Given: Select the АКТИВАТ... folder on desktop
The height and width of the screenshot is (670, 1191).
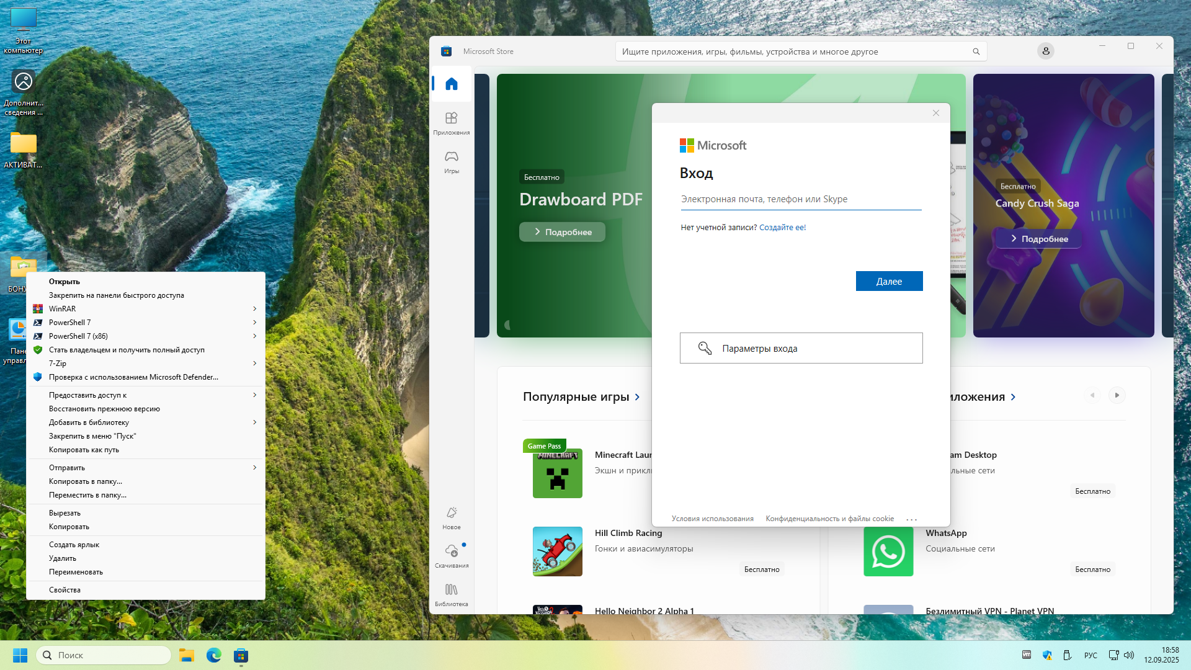Looking at the screenshot, I should [24, 150].
